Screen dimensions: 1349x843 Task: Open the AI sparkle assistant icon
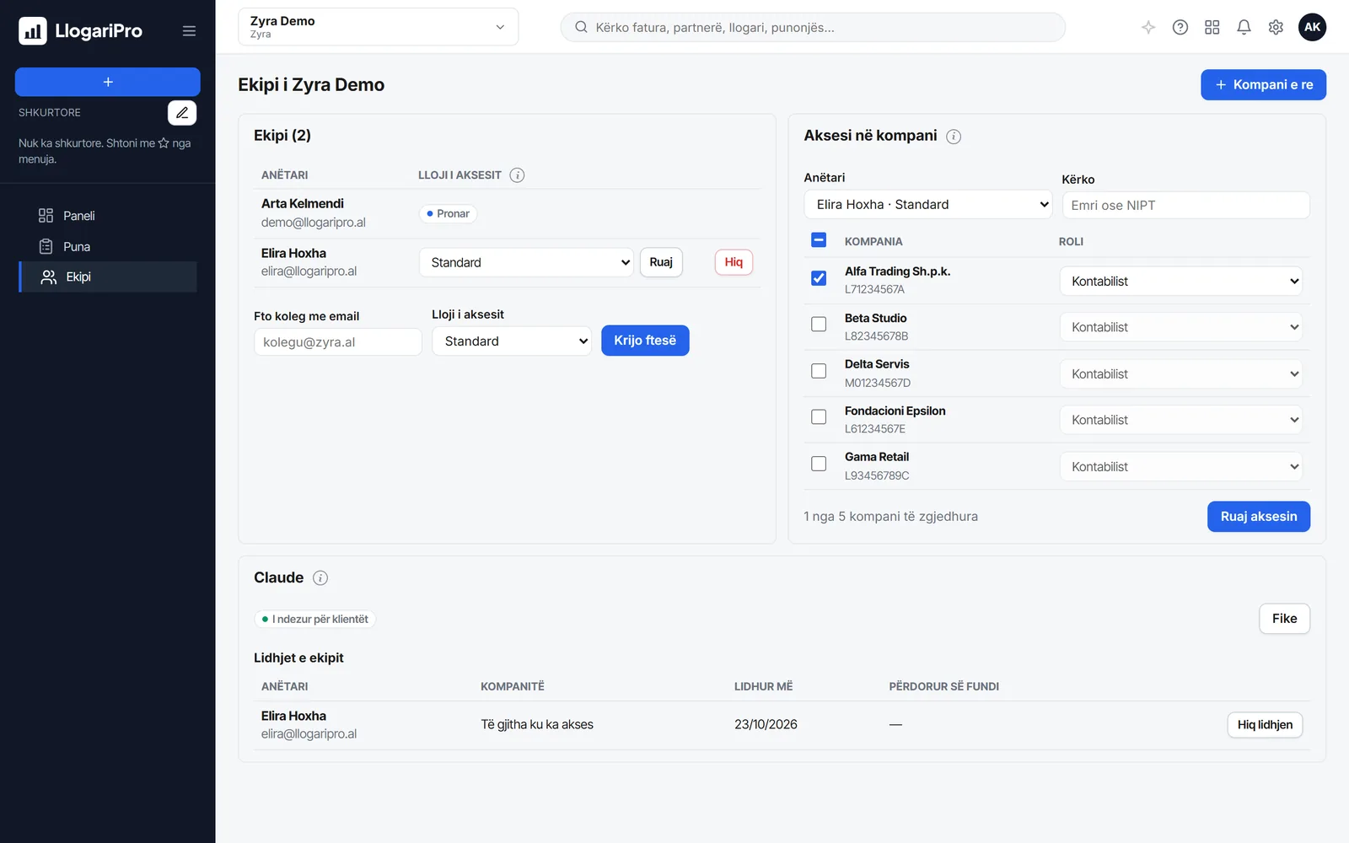pos(1148,27)
